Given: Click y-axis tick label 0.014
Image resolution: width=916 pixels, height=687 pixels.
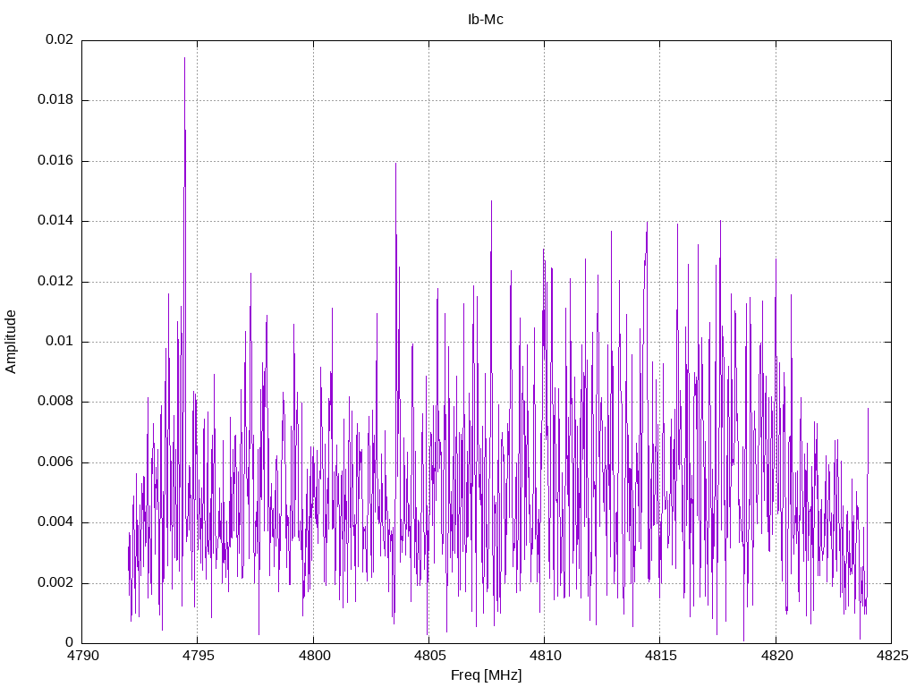Looking at the screenshot, I should 56,221.
